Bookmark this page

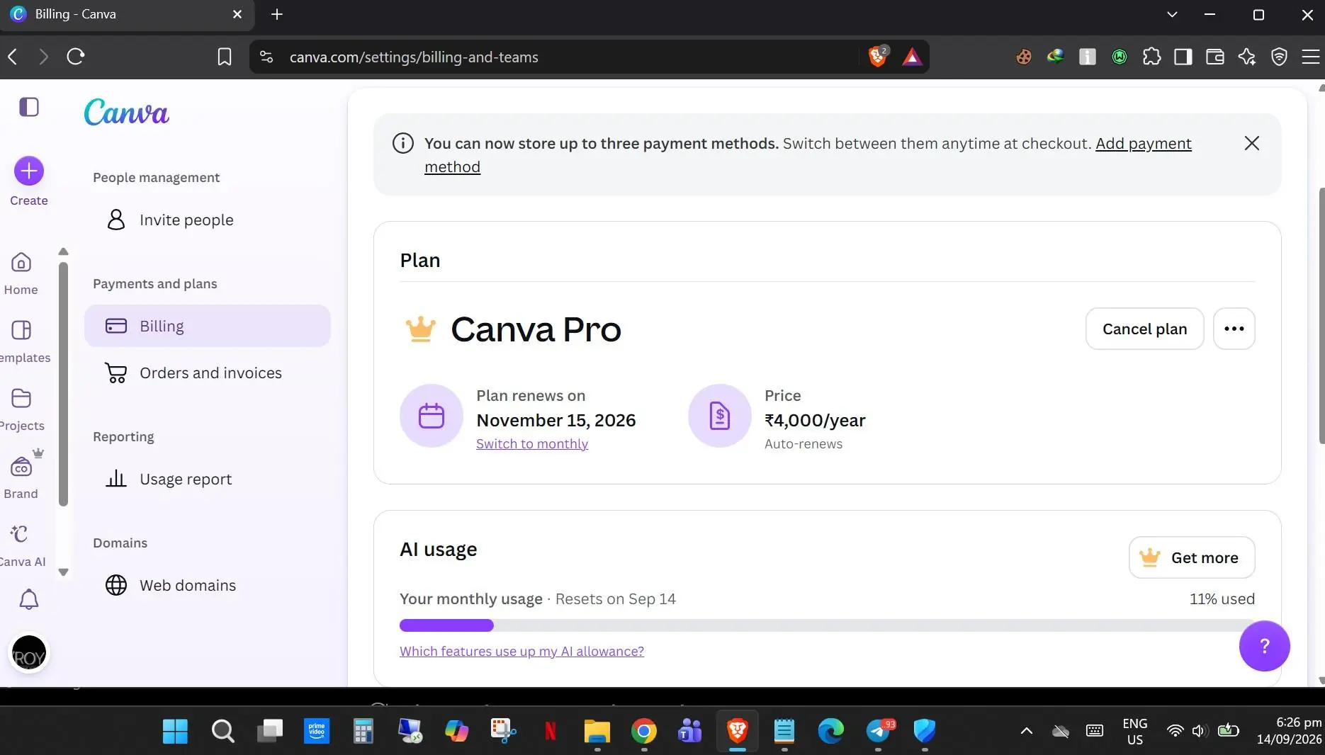coord(225,57)
